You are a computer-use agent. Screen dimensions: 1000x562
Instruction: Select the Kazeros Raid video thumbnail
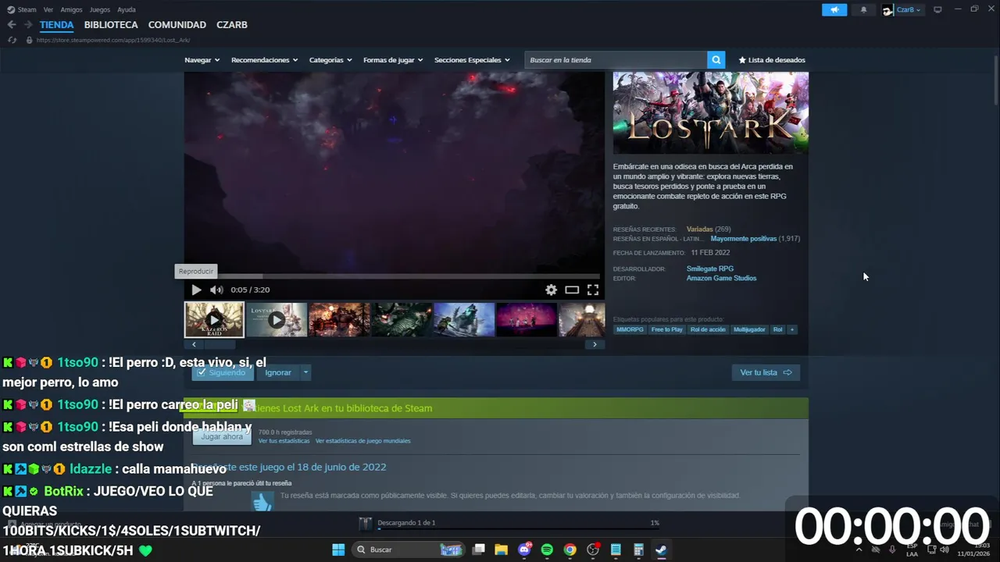pyautogui.click(x=214, y=320)
